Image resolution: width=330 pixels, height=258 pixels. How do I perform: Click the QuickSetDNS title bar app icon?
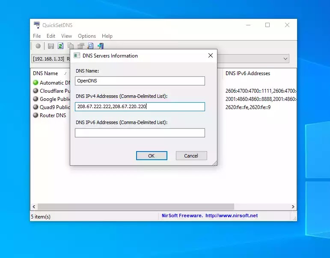pos(37,25)
